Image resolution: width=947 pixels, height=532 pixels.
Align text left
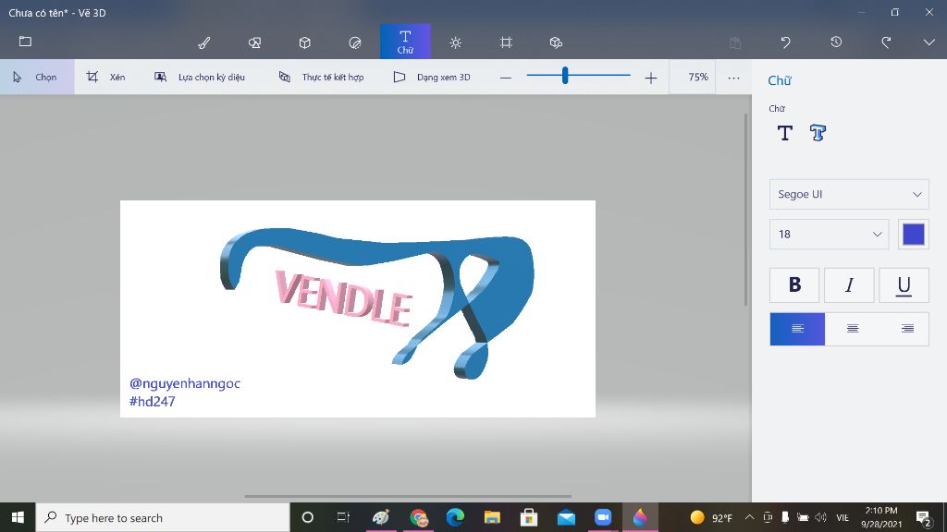point(797,329)
